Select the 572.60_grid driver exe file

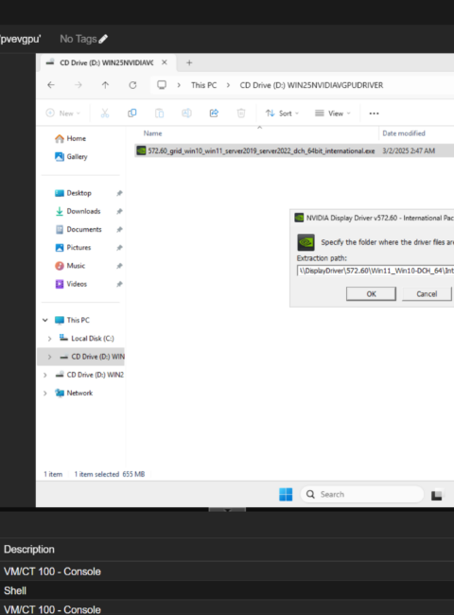coord(261,151)
